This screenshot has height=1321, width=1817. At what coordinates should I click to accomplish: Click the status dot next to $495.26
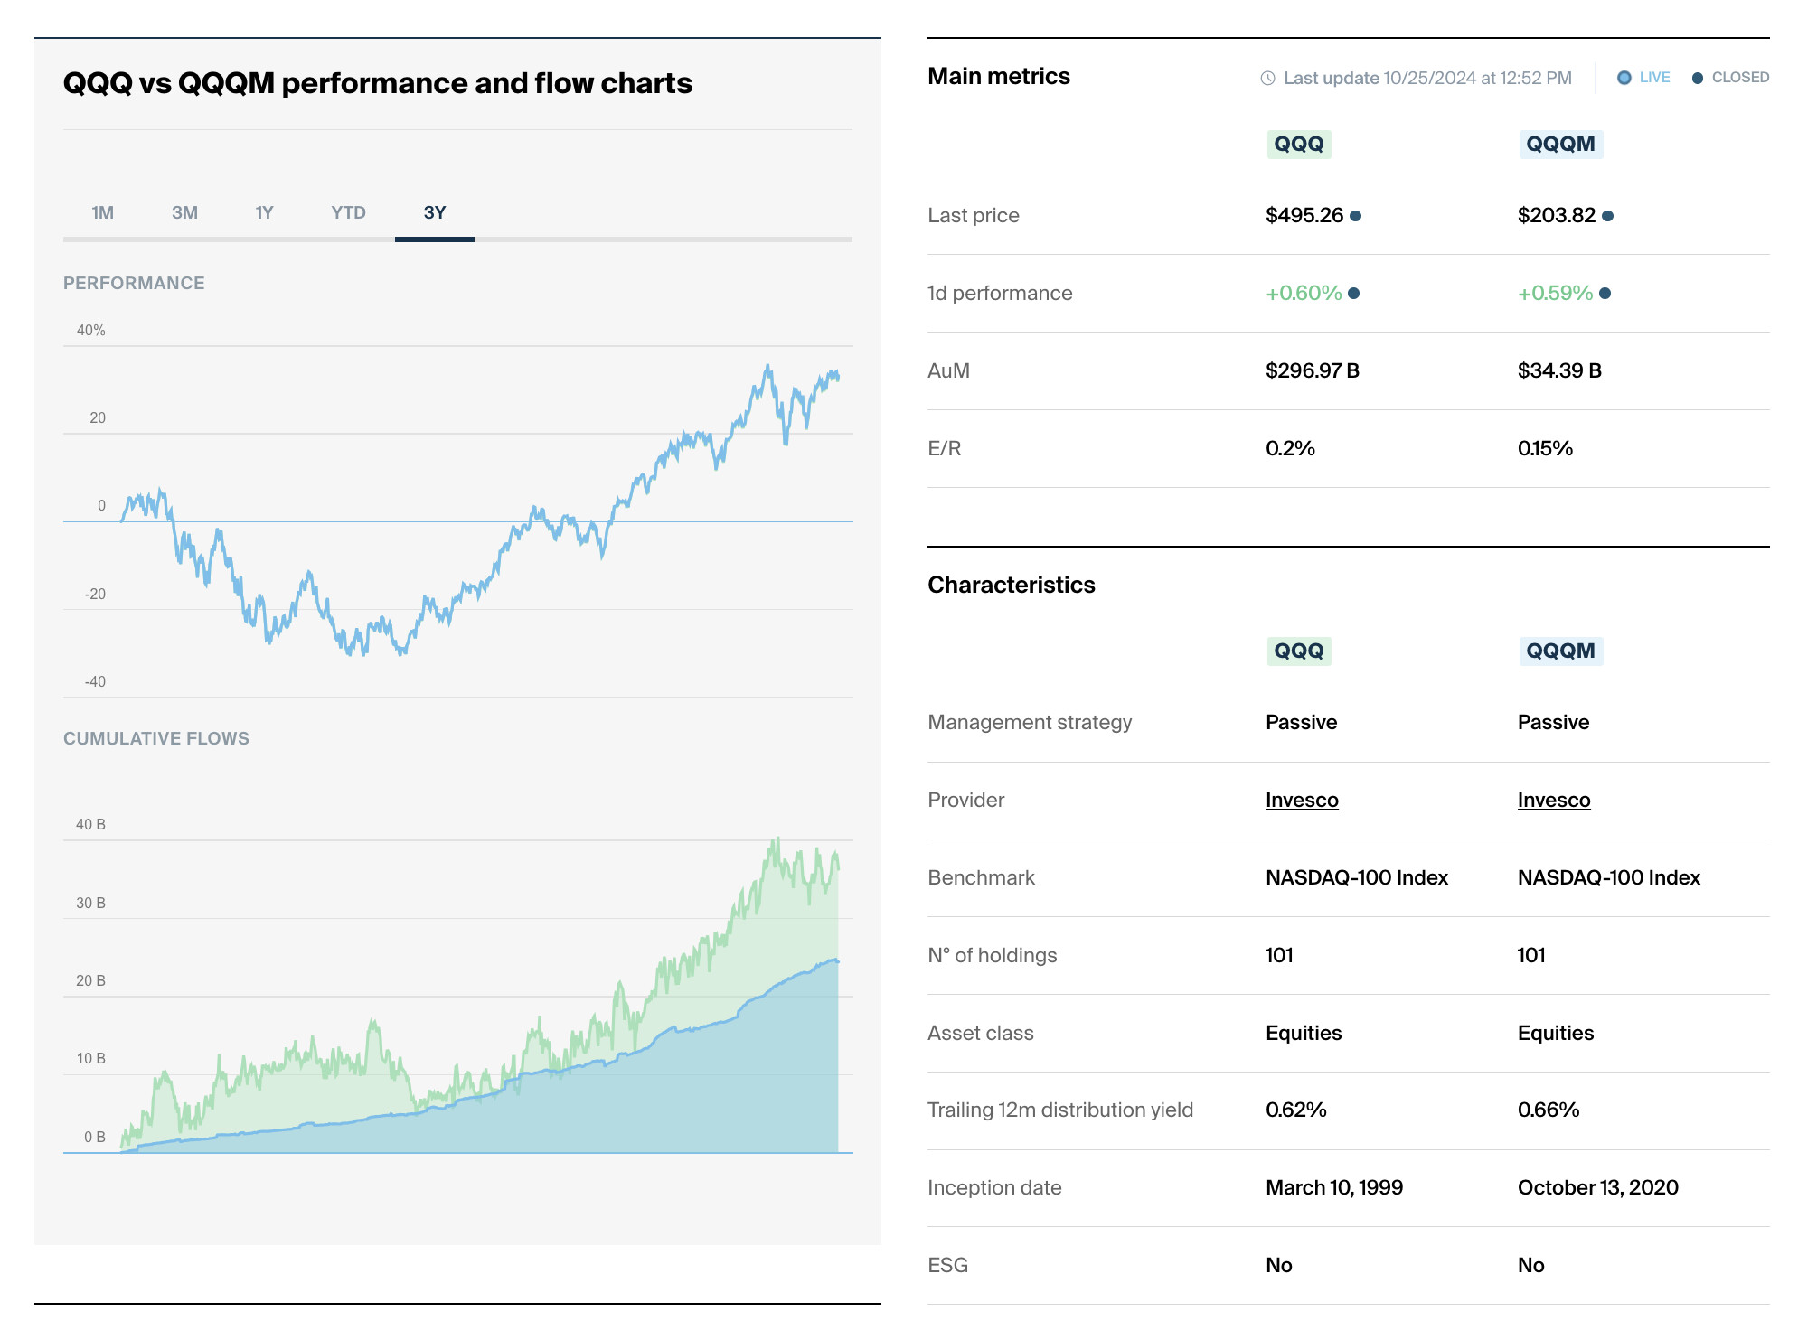(x=1355, y=216)
